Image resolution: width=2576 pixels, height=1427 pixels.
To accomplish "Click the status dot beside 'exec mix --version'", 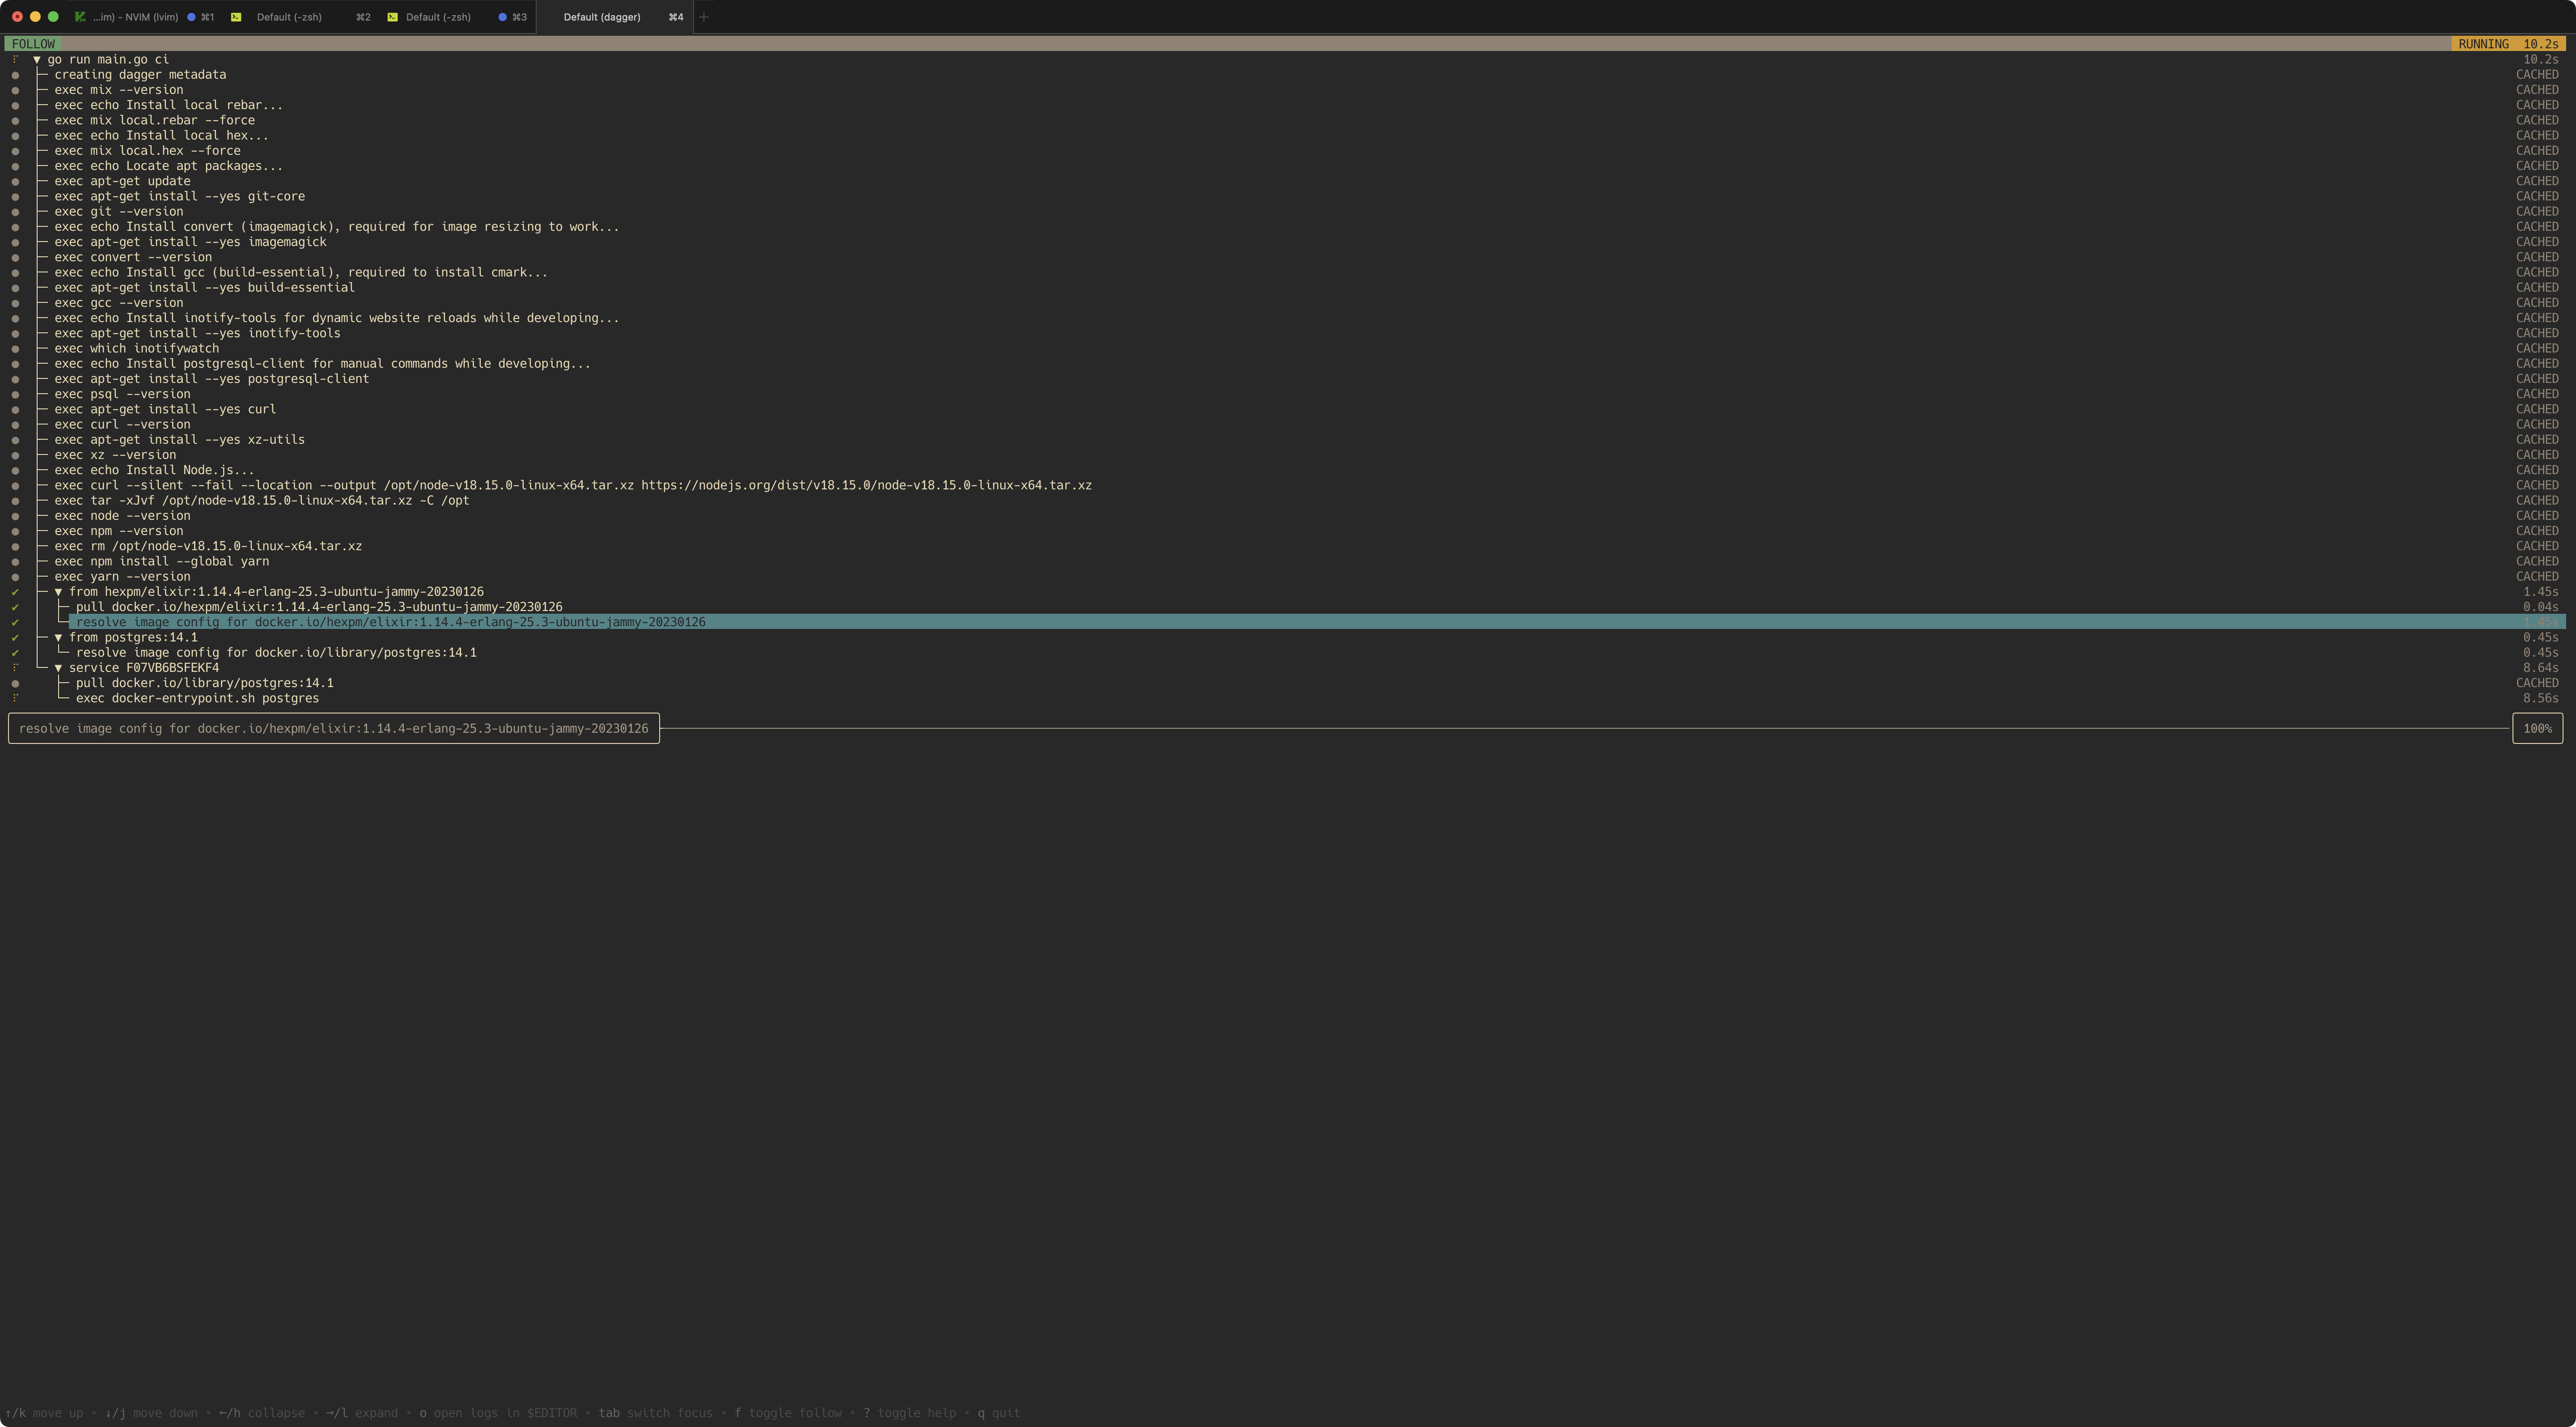I will coord(15,90).
